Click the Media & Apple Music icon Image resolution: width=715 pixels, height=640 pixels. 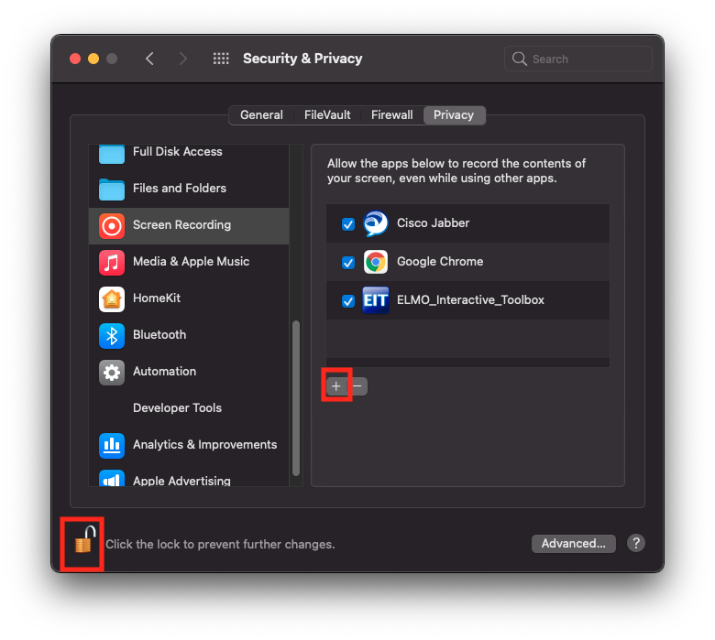pos(112,263)
